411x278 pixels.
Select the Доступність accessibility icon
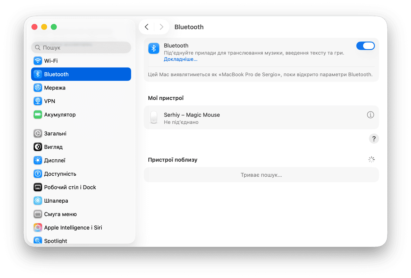coord(38,174)
